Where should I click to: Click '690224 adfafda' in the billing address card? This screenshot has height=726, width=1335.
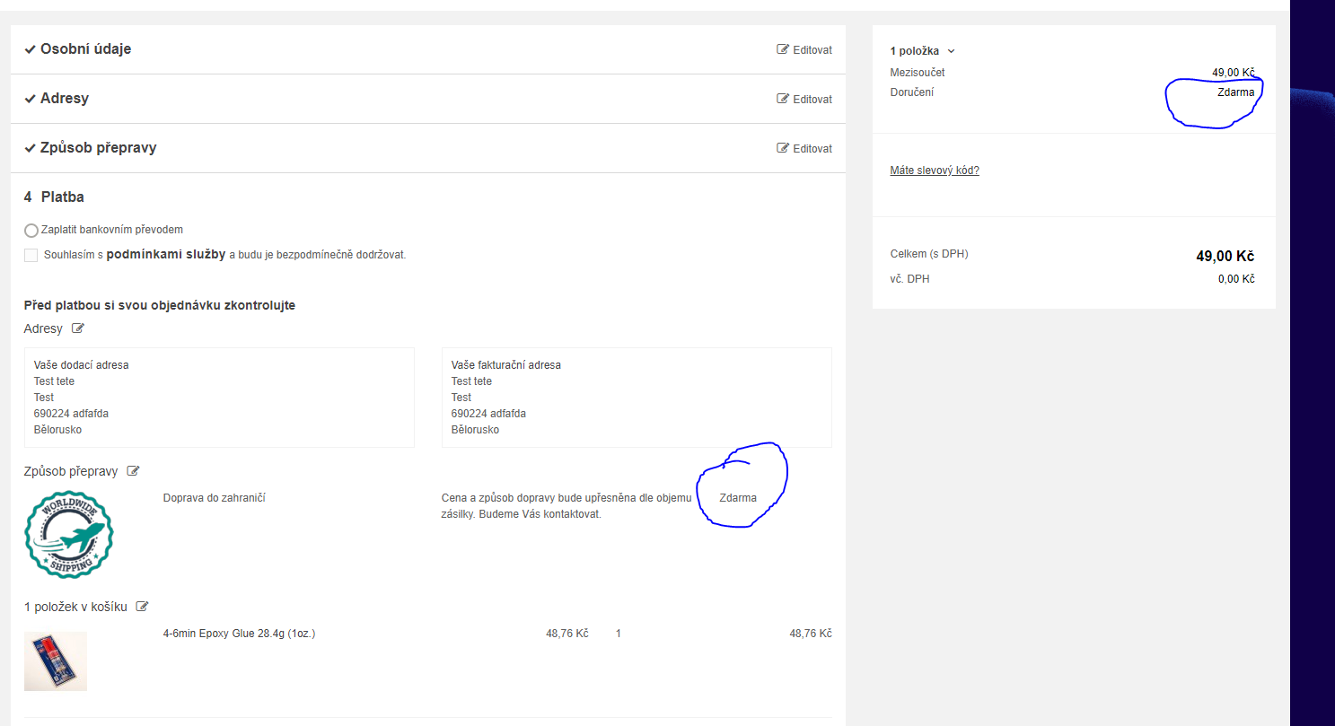click(x=488, y=414)
